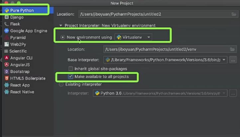Click the Web2Py label

point(18,44)
